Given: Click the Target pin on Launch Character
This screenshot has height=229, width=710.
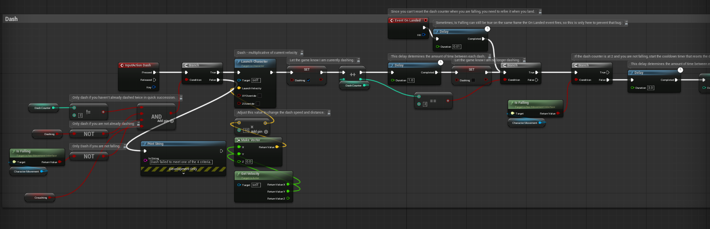Looking at the screenshot, I should click(239, 80).
